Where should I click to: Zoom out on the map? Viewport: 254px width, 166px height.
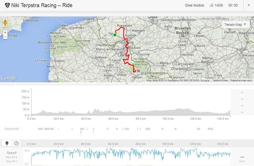[x=5, y=37]
